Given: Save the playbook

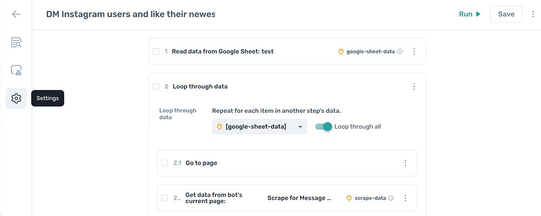Looking at the screenshot, I should [x=506, y=14].
